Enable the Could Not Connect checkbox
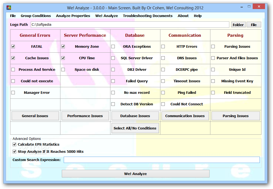The width and height of the screenshot is (273, 189). [x=163, y=104]
